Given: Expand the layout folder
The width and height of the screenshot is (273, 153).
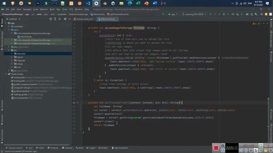Looking at the screenshot, I should click(12, 57).
